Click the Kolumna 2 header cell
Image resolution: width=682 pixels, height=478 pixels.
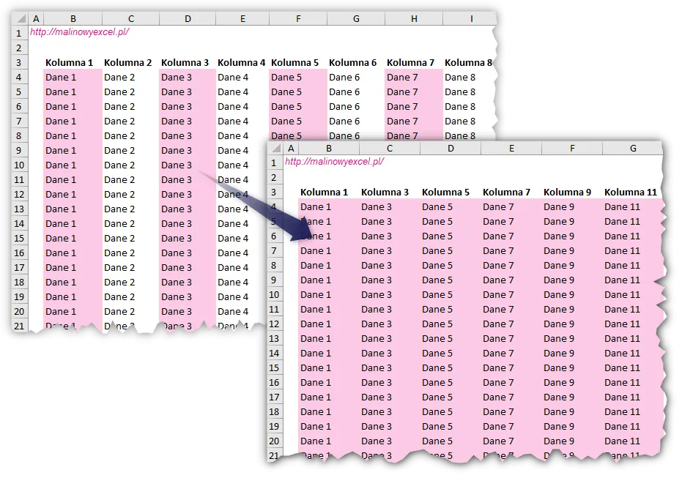pos(127,63)
